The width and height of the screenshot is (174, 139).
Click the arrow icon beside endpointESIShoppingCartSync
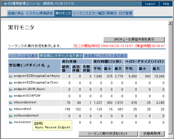11,83
